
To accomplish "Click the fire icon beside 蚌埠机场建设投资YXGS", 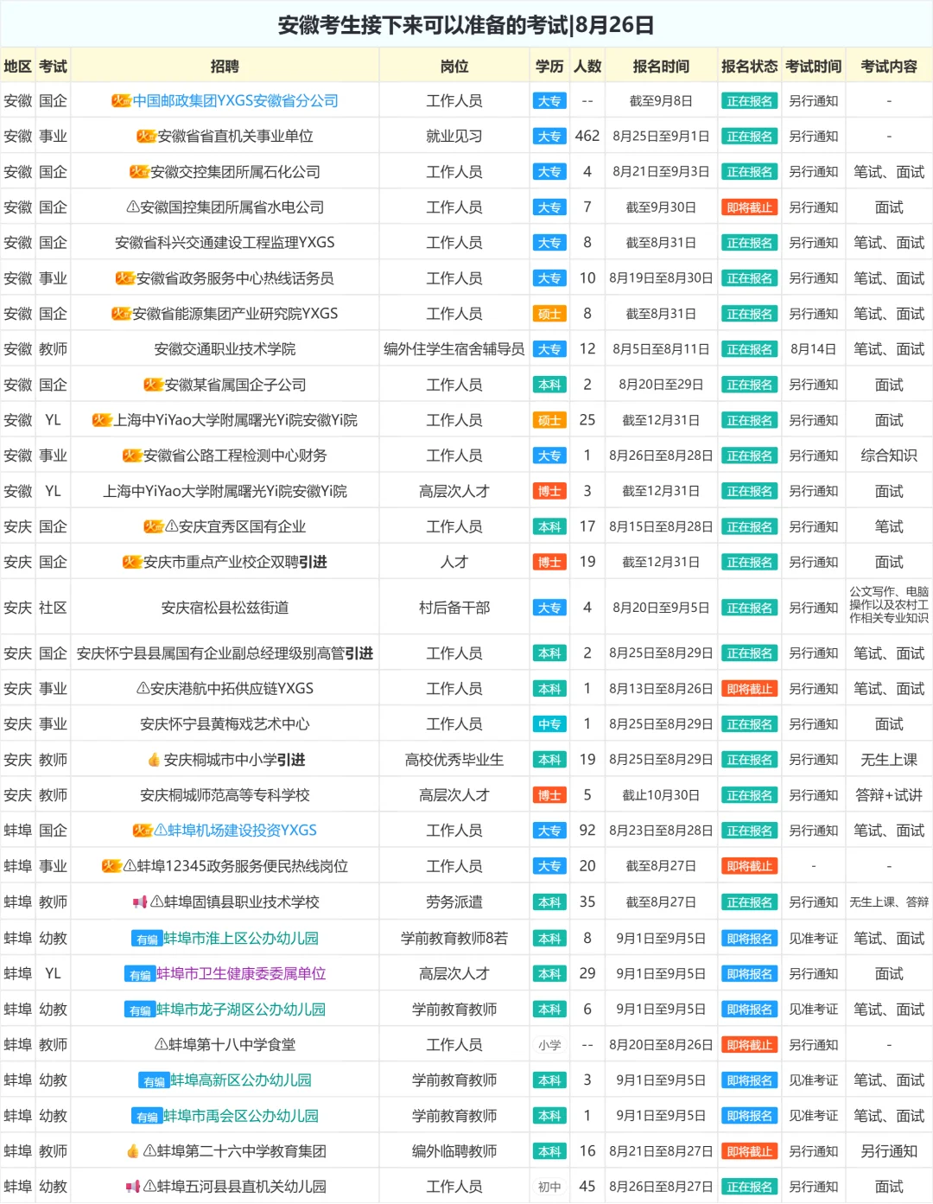I will click(143, 831).
